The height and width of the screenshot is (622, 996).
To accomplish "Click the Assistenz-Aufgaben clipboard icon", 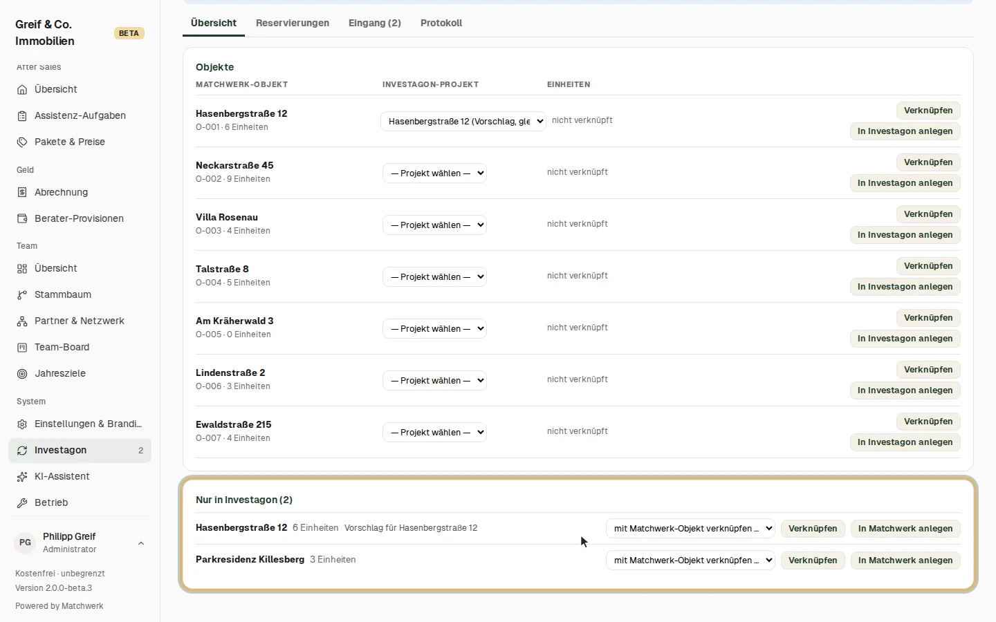I will pyautogui.click(x=22, y=116).
